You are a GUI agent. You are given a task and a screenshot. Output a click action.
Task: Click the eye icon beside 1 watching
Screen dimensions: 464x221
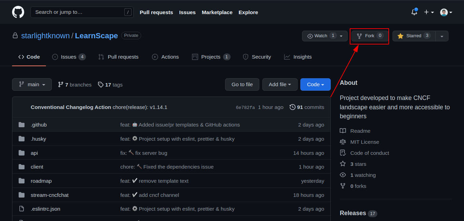click(x=343, y=175)
